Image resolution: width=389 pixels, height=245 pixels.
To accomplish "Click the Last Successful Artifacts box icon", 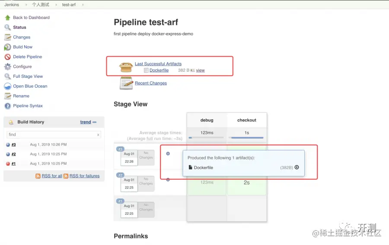I will (126, 67).
